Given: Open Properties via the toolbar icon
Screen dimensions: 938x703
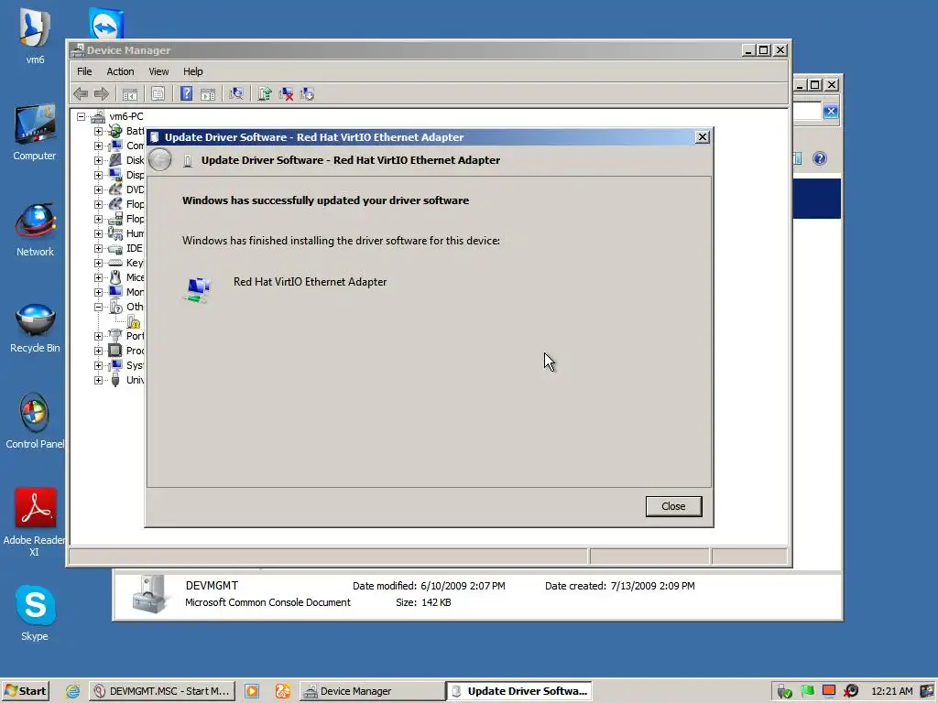Looking at the screenshot, I should click(x=158, y=94).
